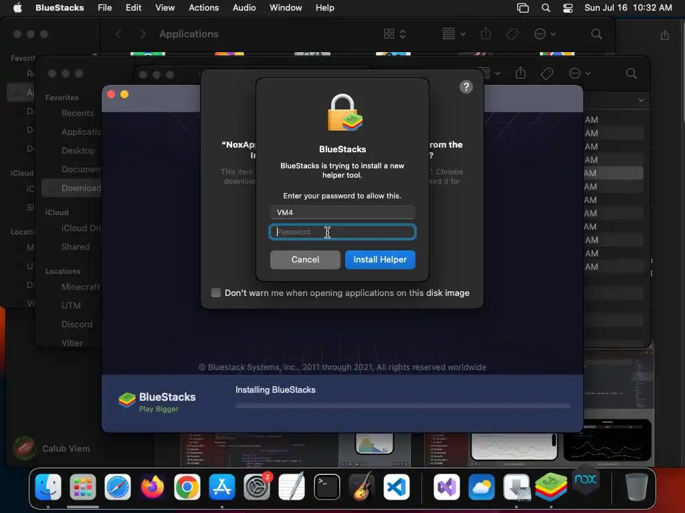Viewport: 685px width, 513px height.
Task: Open System Settings from the Dock
Action: point(257,487)
